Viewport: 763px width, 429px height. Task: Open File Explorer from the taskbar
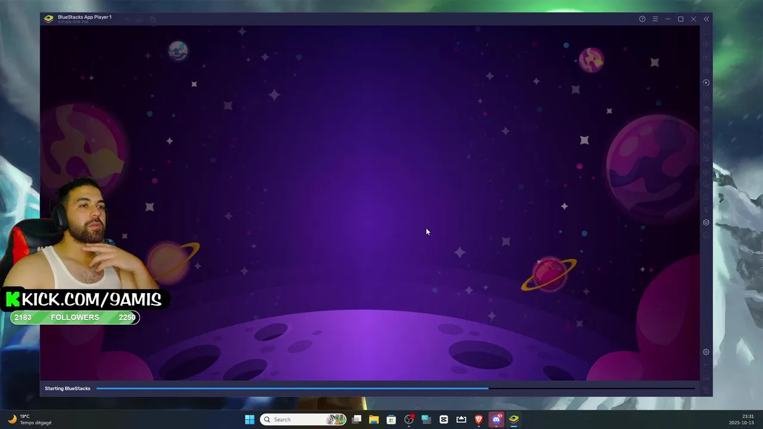pos(374,419)
